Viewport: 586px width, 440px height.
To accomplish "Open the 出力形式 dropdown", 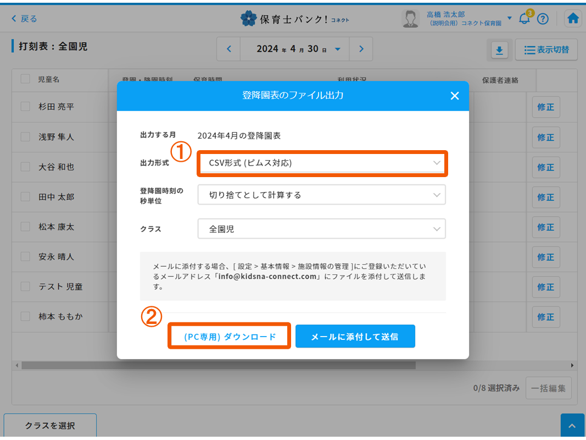I will [x=322, y=163].
